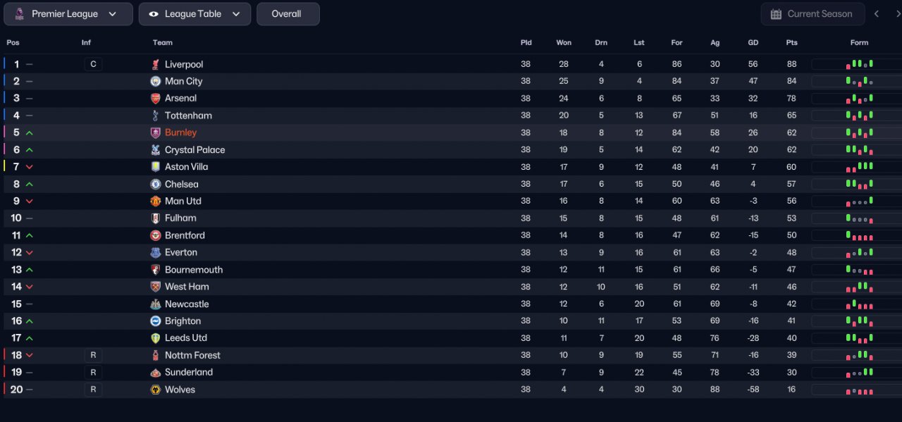This screenshot has width=902, height=422.
Task: Click the Chelsea club crest
Action: pos(156,184)
